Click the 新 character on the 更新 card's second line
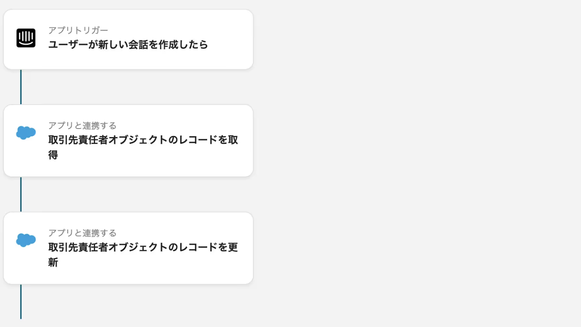Viewport: 581px width, 327px height. [x=53, y=262]
